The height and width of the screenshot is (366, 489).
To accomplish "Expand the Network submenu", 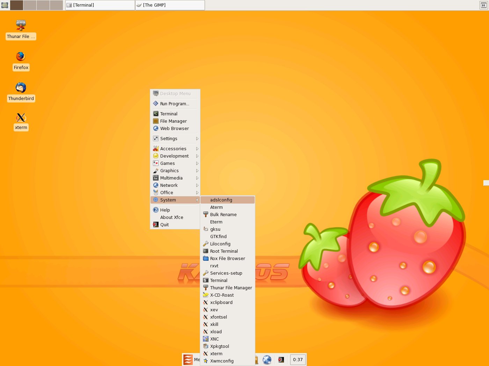I will click(175, 185).
